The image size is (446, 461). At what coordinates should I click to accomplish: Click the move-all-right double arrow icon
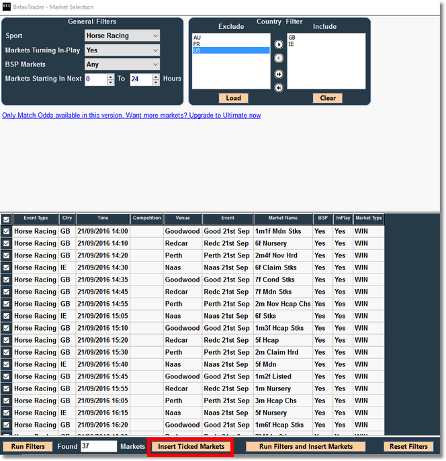pyautogui.click(x=279, y=74)
